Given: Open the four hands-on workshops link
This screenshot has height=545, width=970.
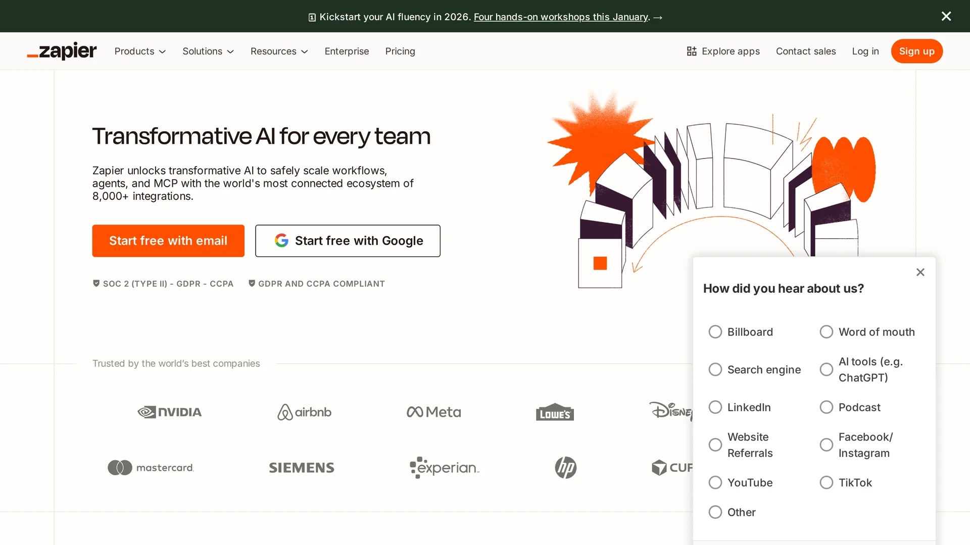Looking at the screenshot, I should click(561, 17).
